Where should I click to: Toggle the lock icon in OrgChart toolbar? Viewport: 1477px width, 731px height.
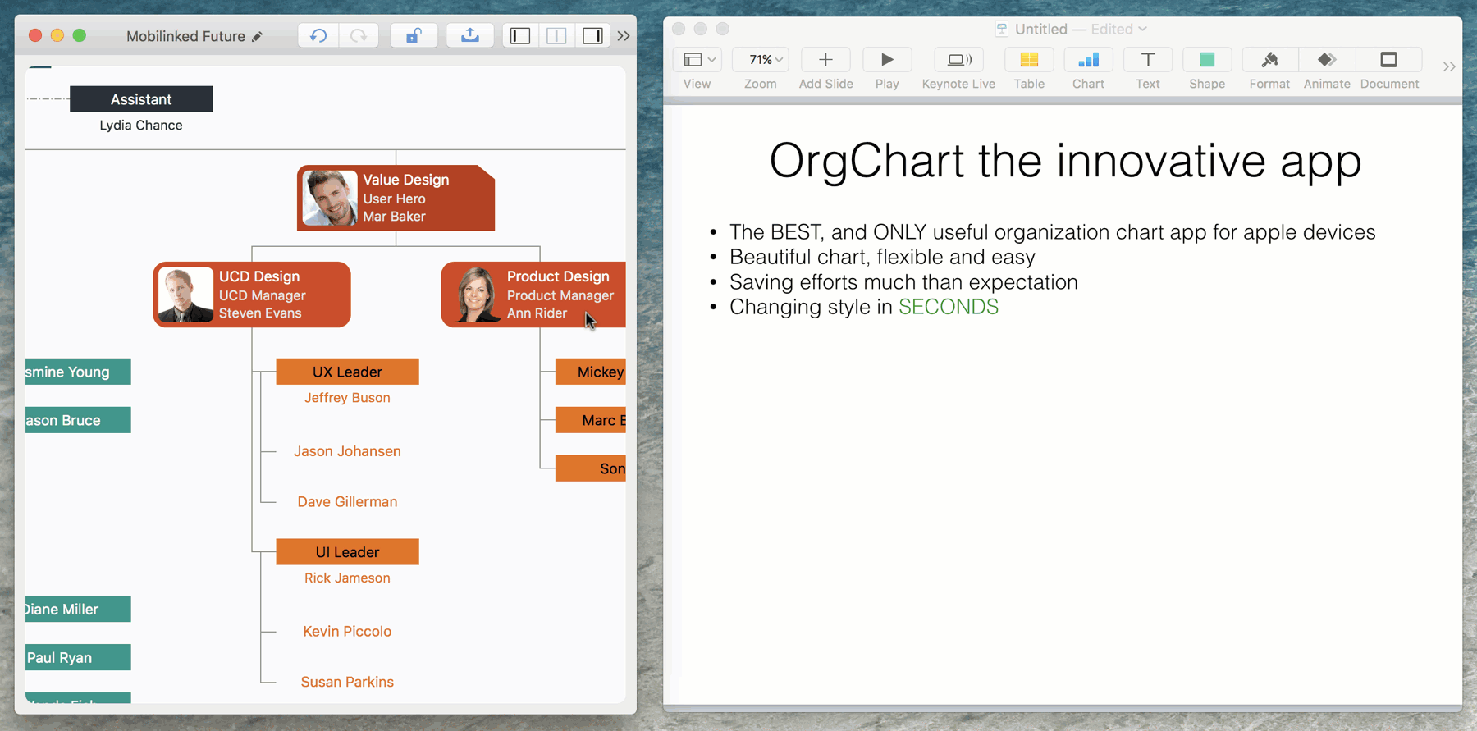click(x=414, y=35)
